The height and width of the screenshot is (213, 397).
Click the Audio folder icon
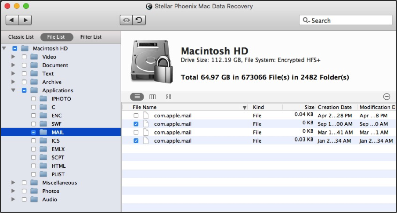coord(34,199)
